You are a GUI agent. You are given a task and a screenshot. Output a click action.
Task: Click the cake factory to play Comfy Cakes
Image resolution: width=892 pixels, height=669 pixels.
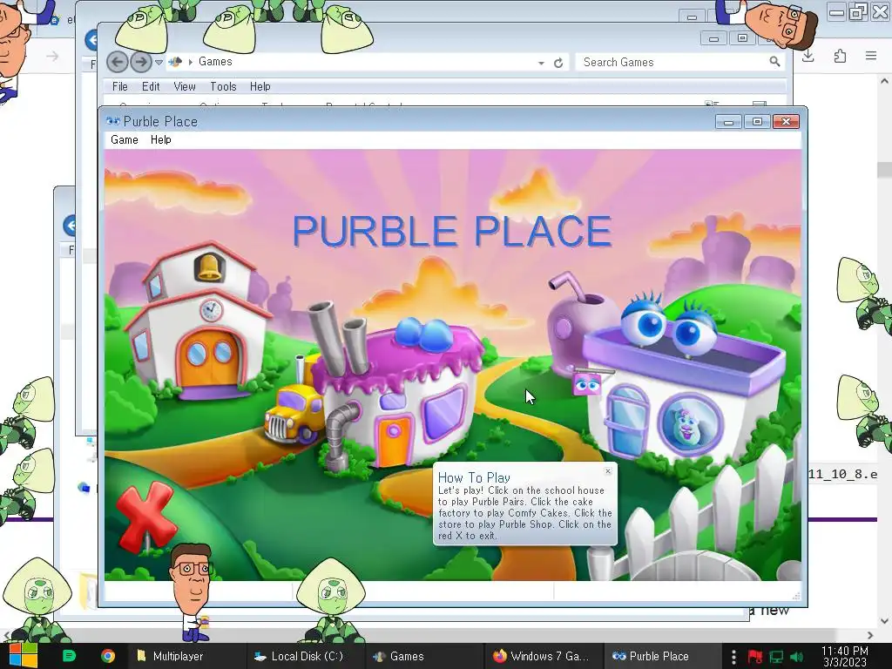pyautogui.click(x=398, y=393)
